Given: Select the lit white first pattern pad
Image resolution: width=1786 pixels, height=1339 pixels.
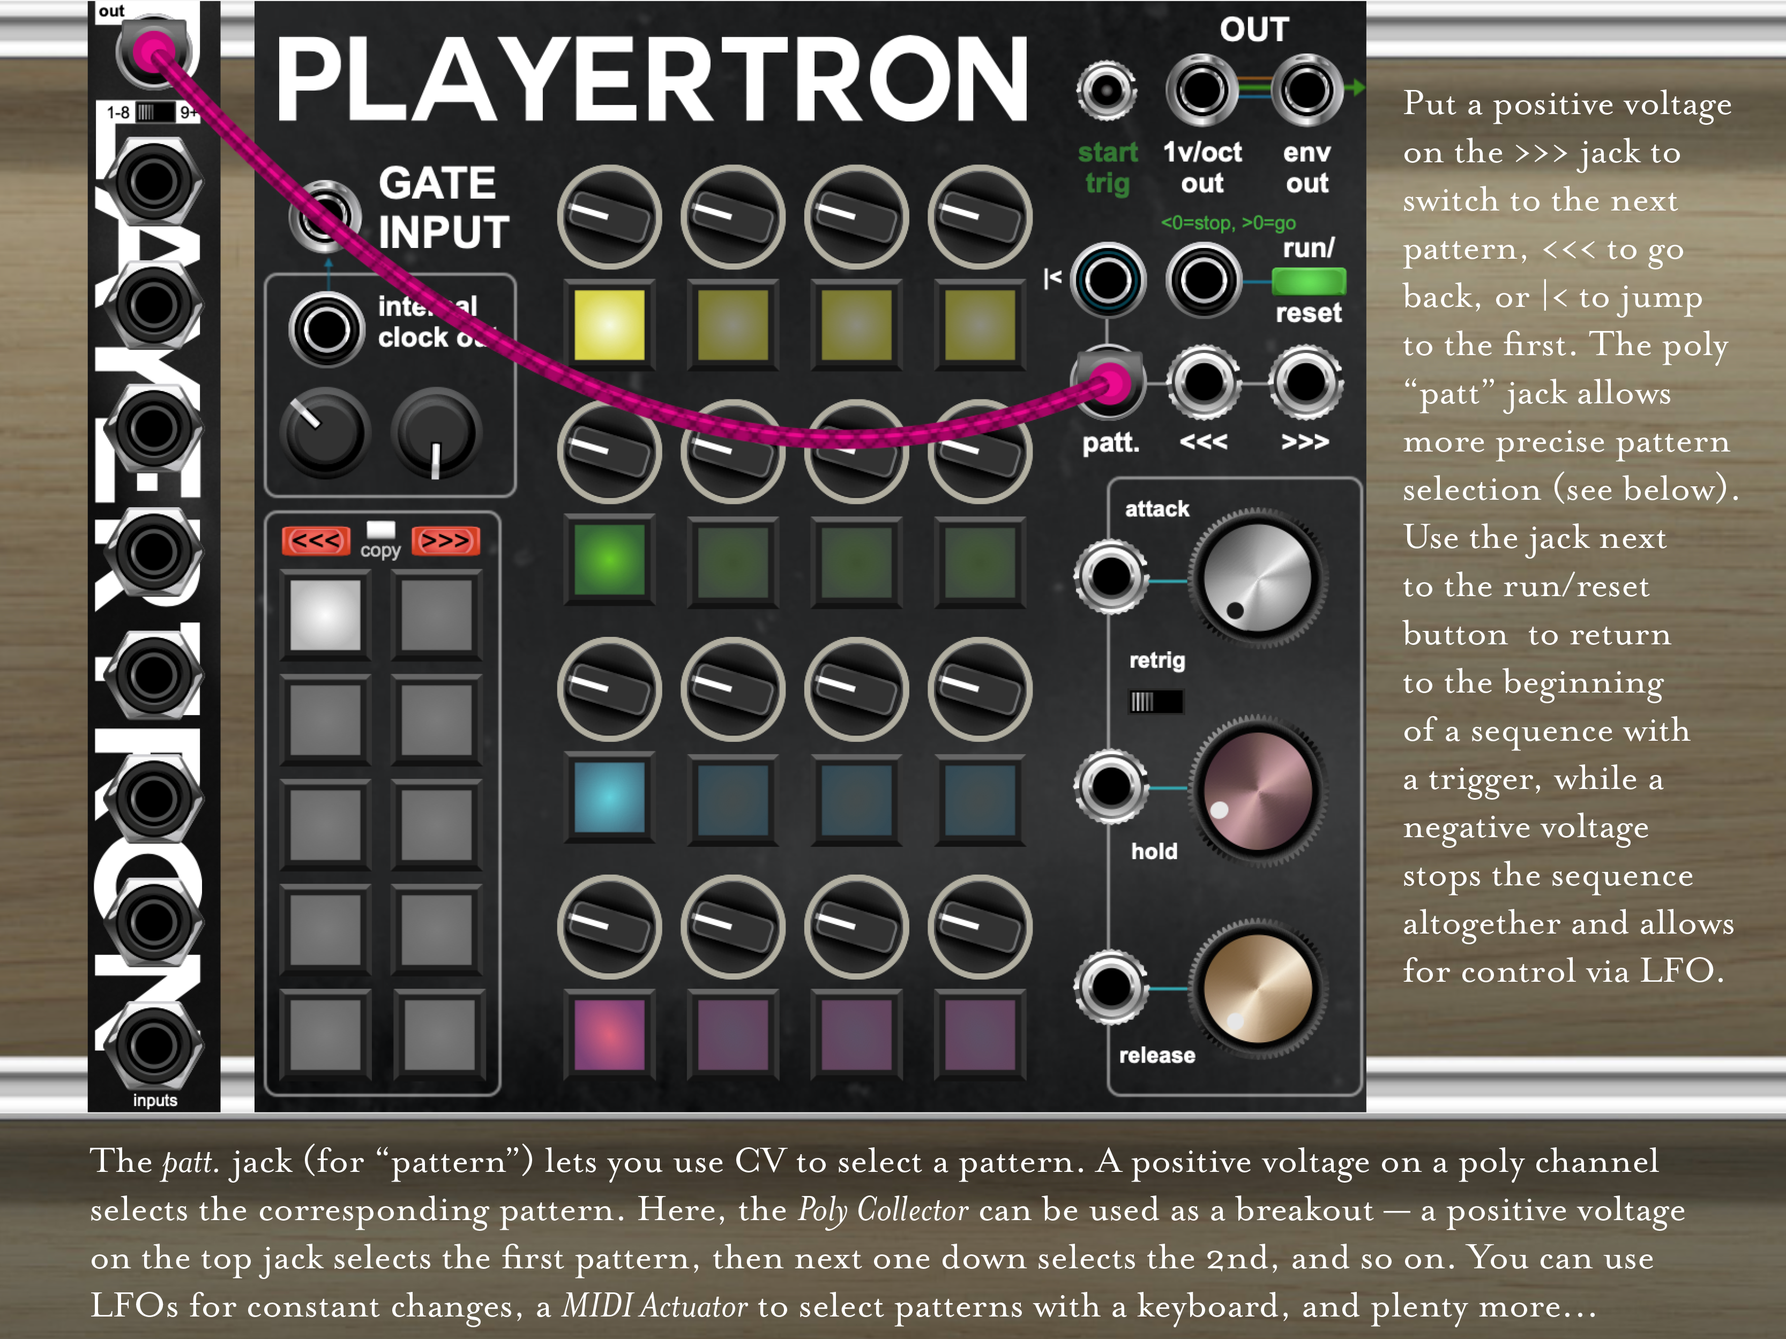Looking at the screenshot, I should pos(325,615).
